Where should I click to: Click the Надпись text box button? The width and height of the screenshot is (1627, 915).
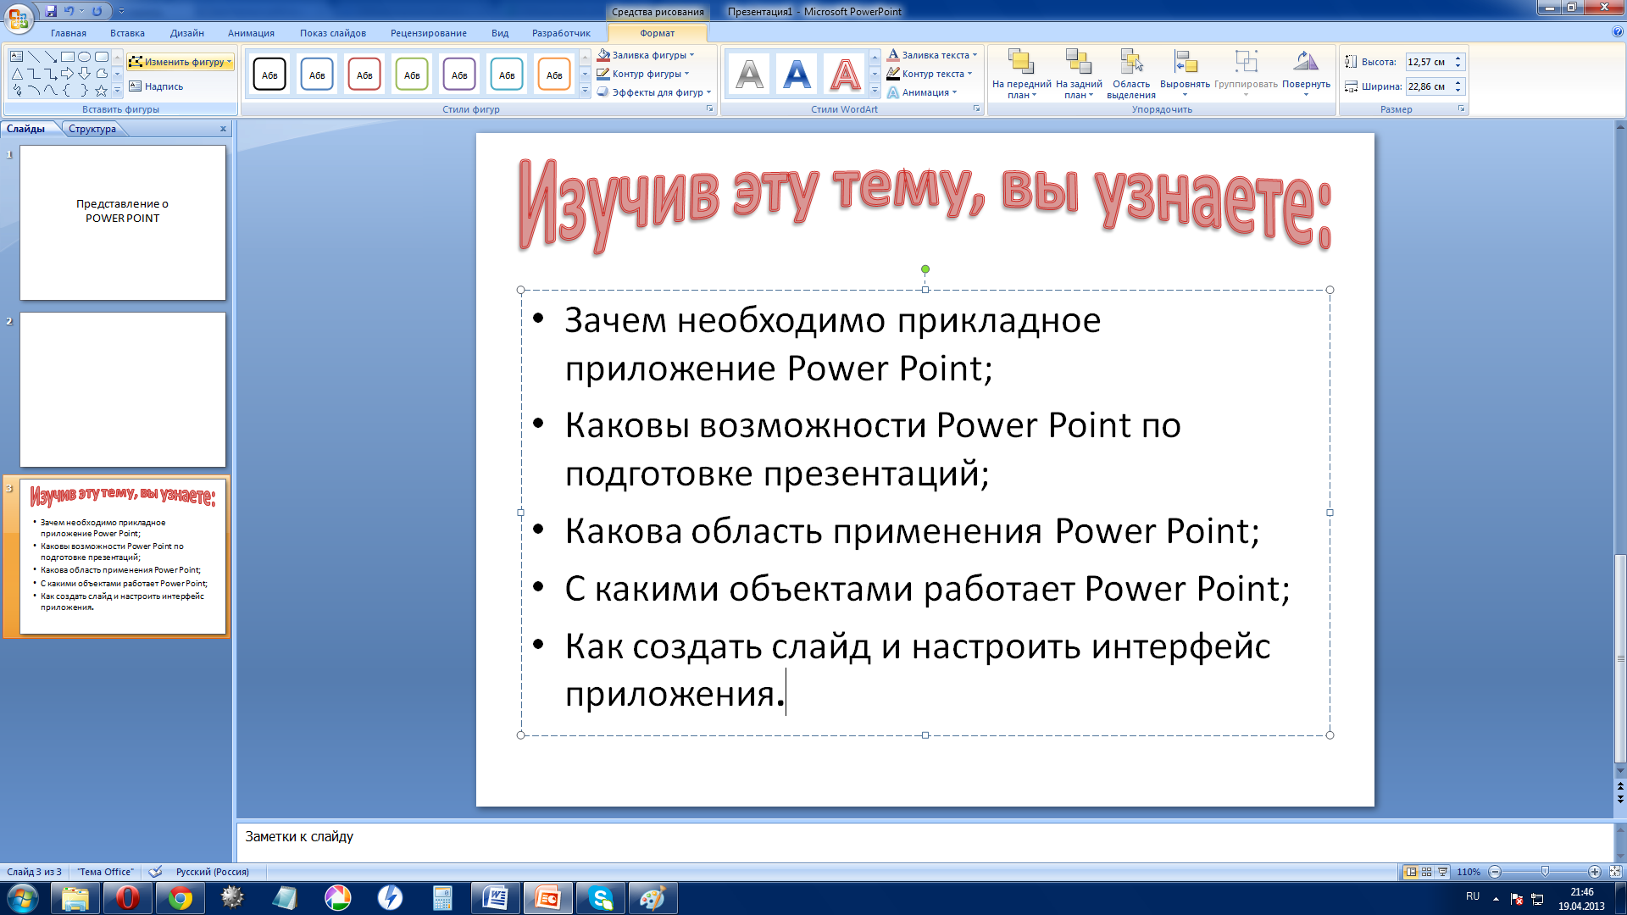157,86
